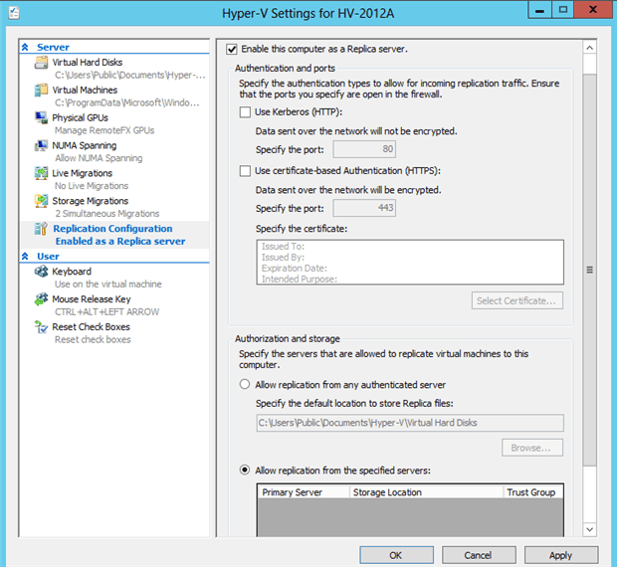Close the Hyper-V Settings window
617x567 pixels.
click(x=593, y=10)
